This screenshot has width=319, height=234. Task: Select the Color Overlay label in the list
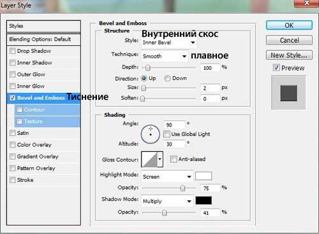pyautogui.click(x=34, y=145)
